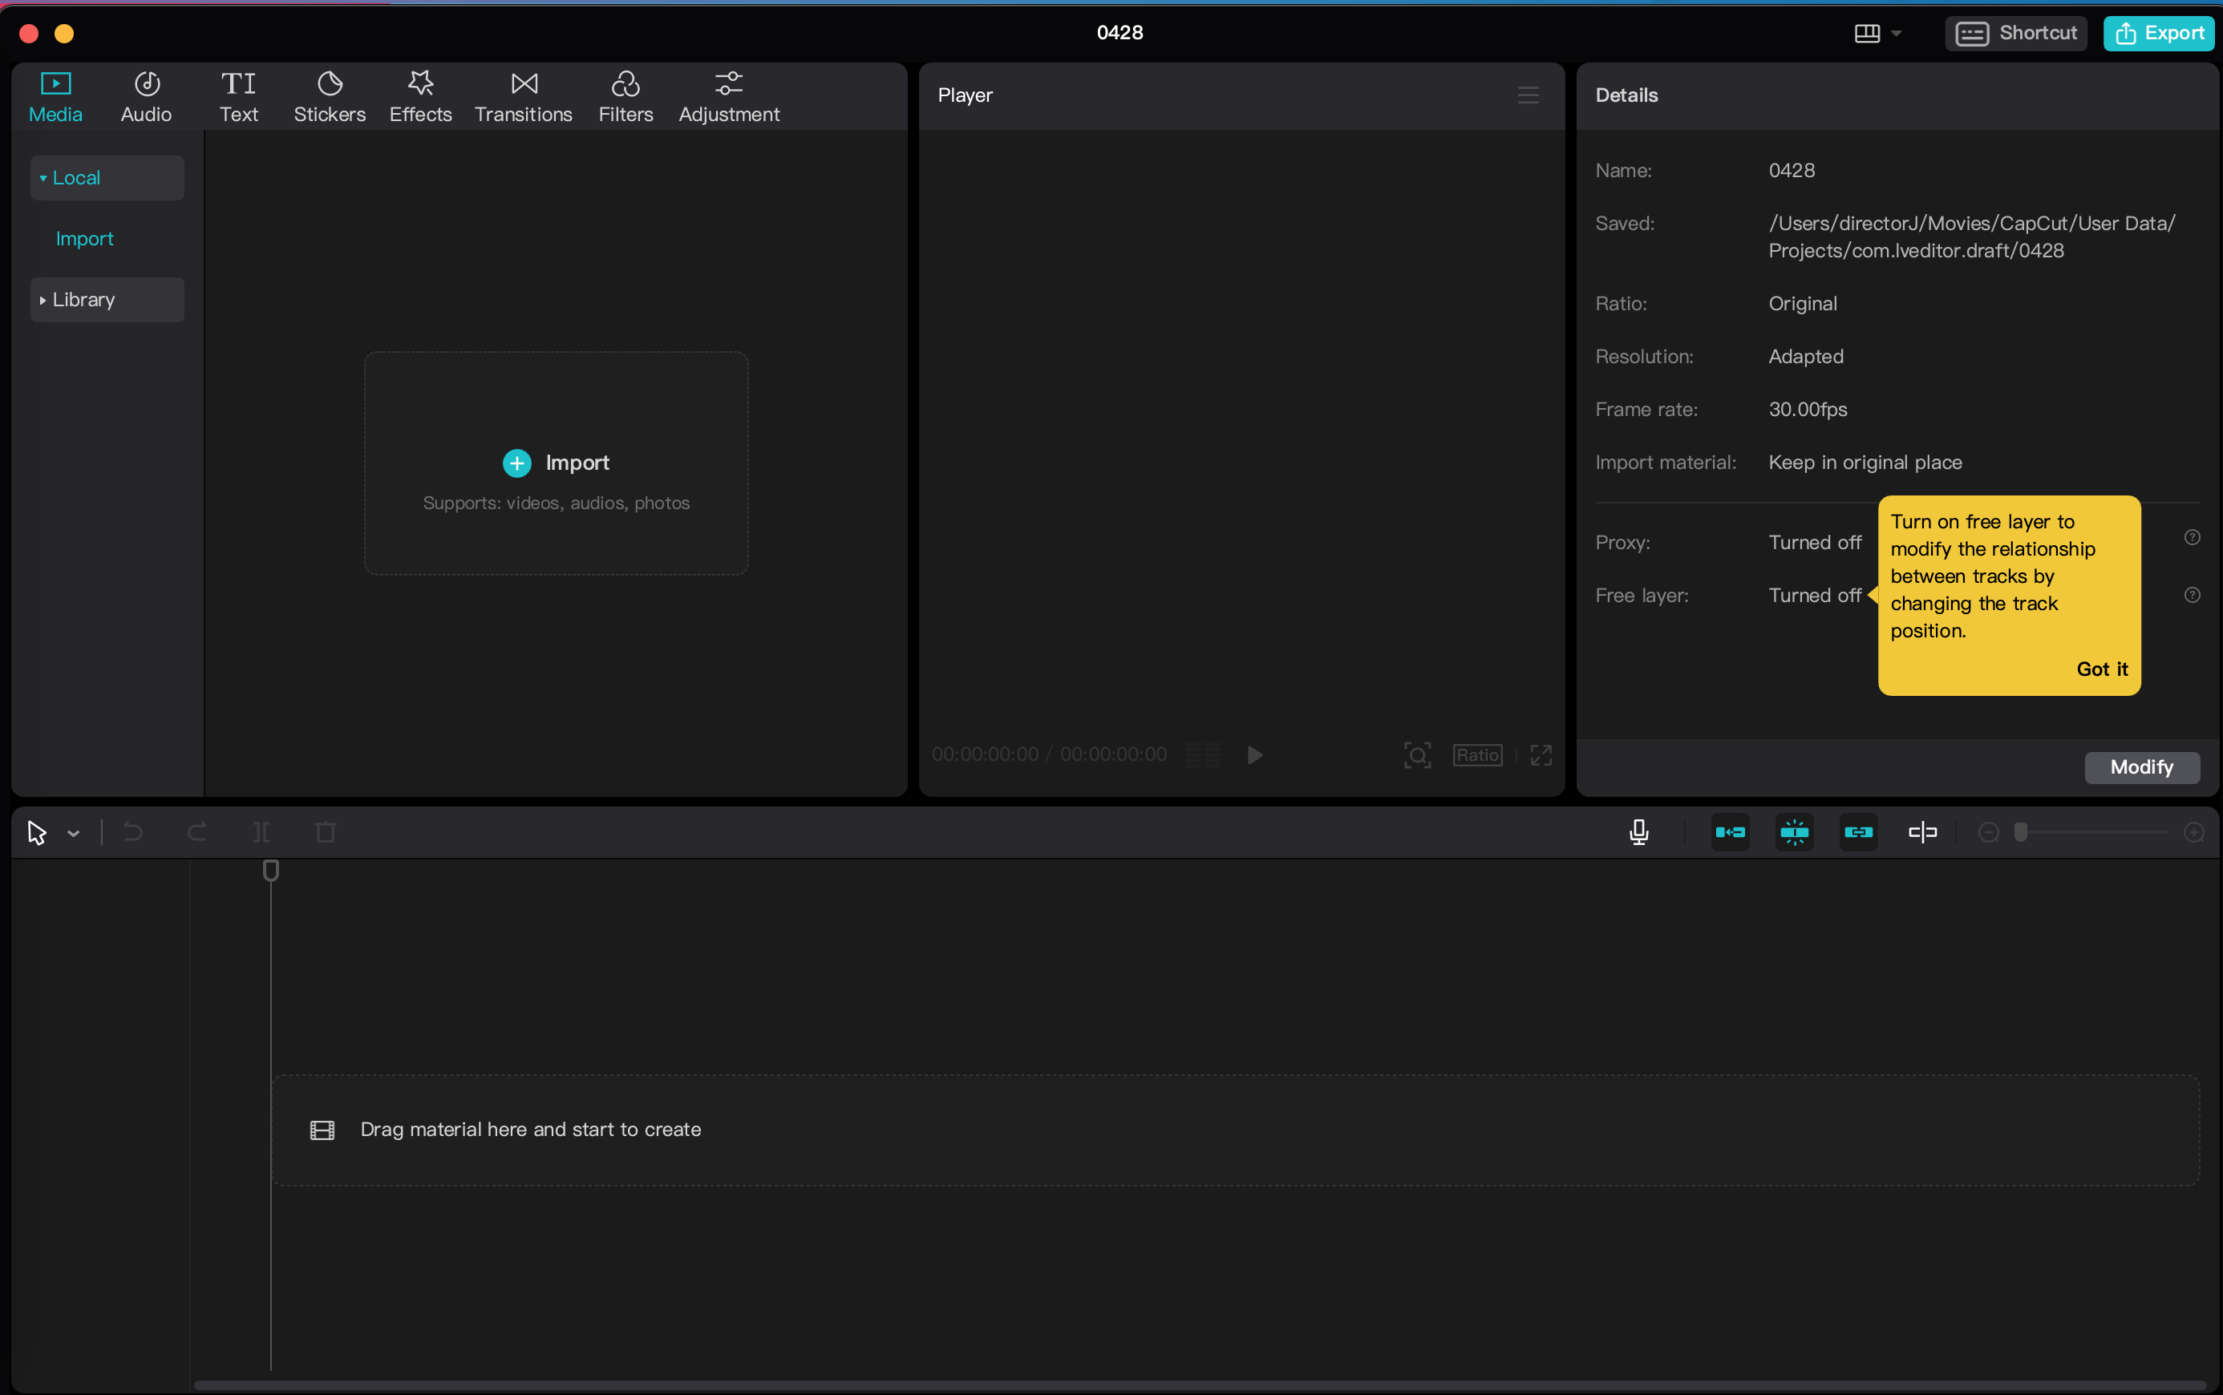Click the Free layer help icon

(2193, 595)
